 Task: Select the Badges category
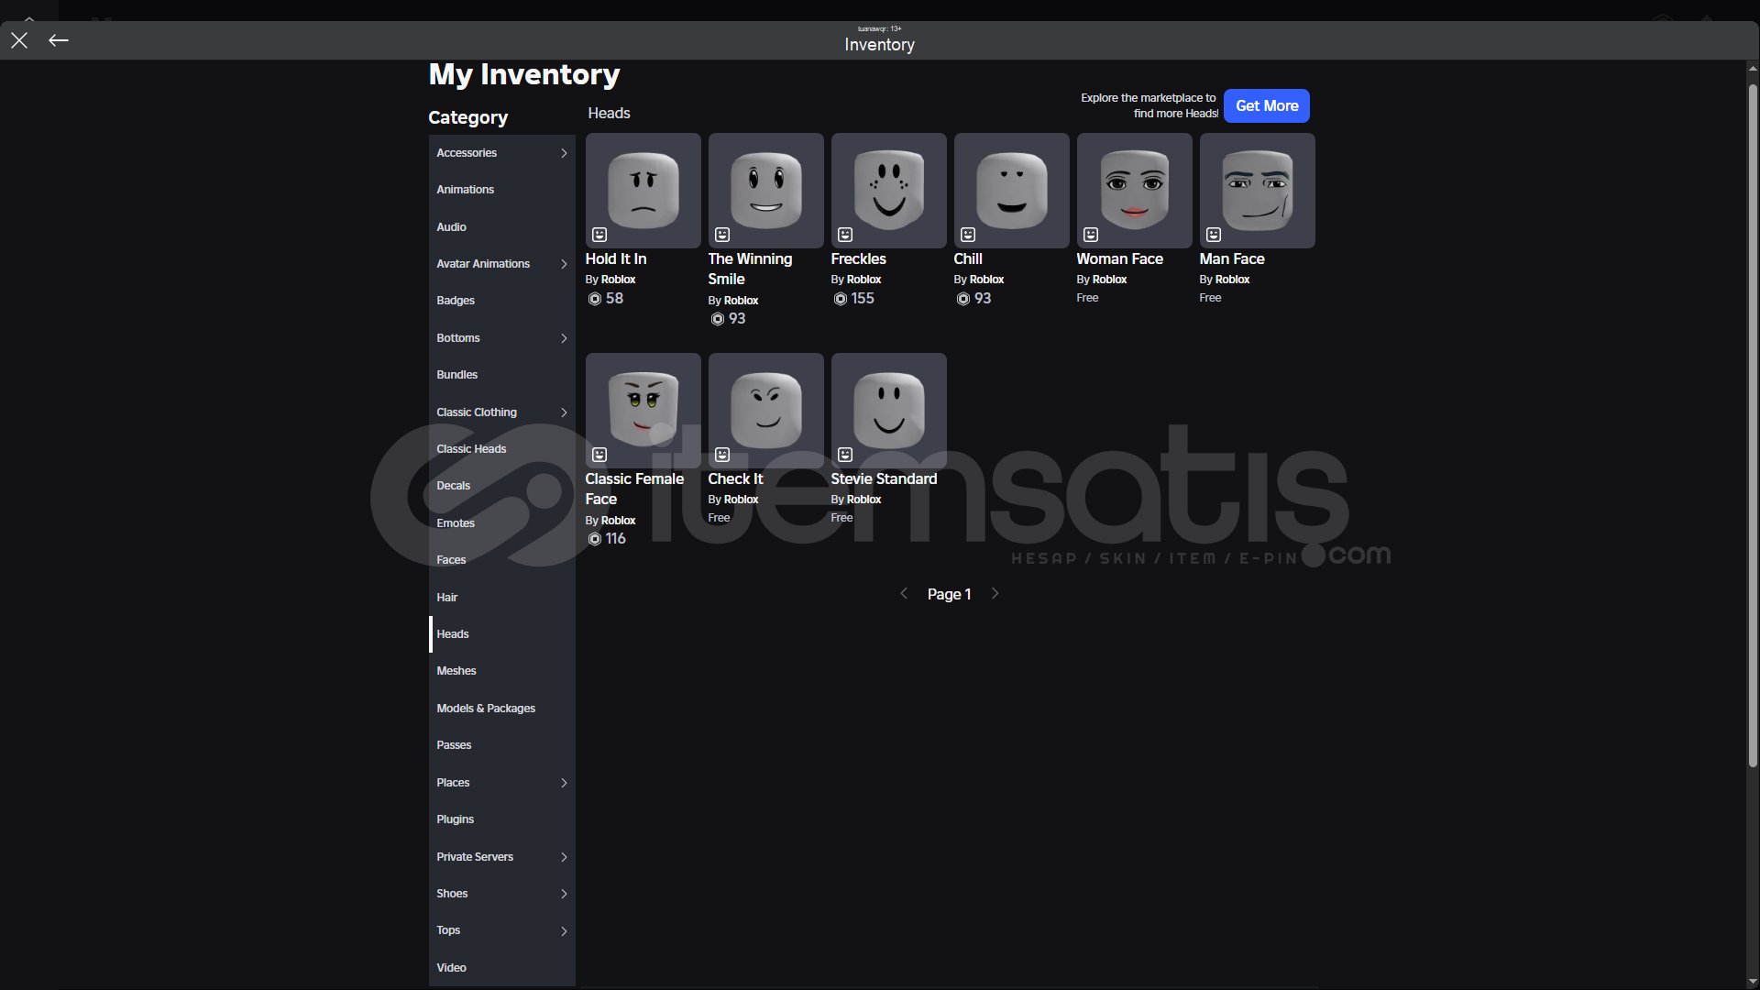pos(502,301)
